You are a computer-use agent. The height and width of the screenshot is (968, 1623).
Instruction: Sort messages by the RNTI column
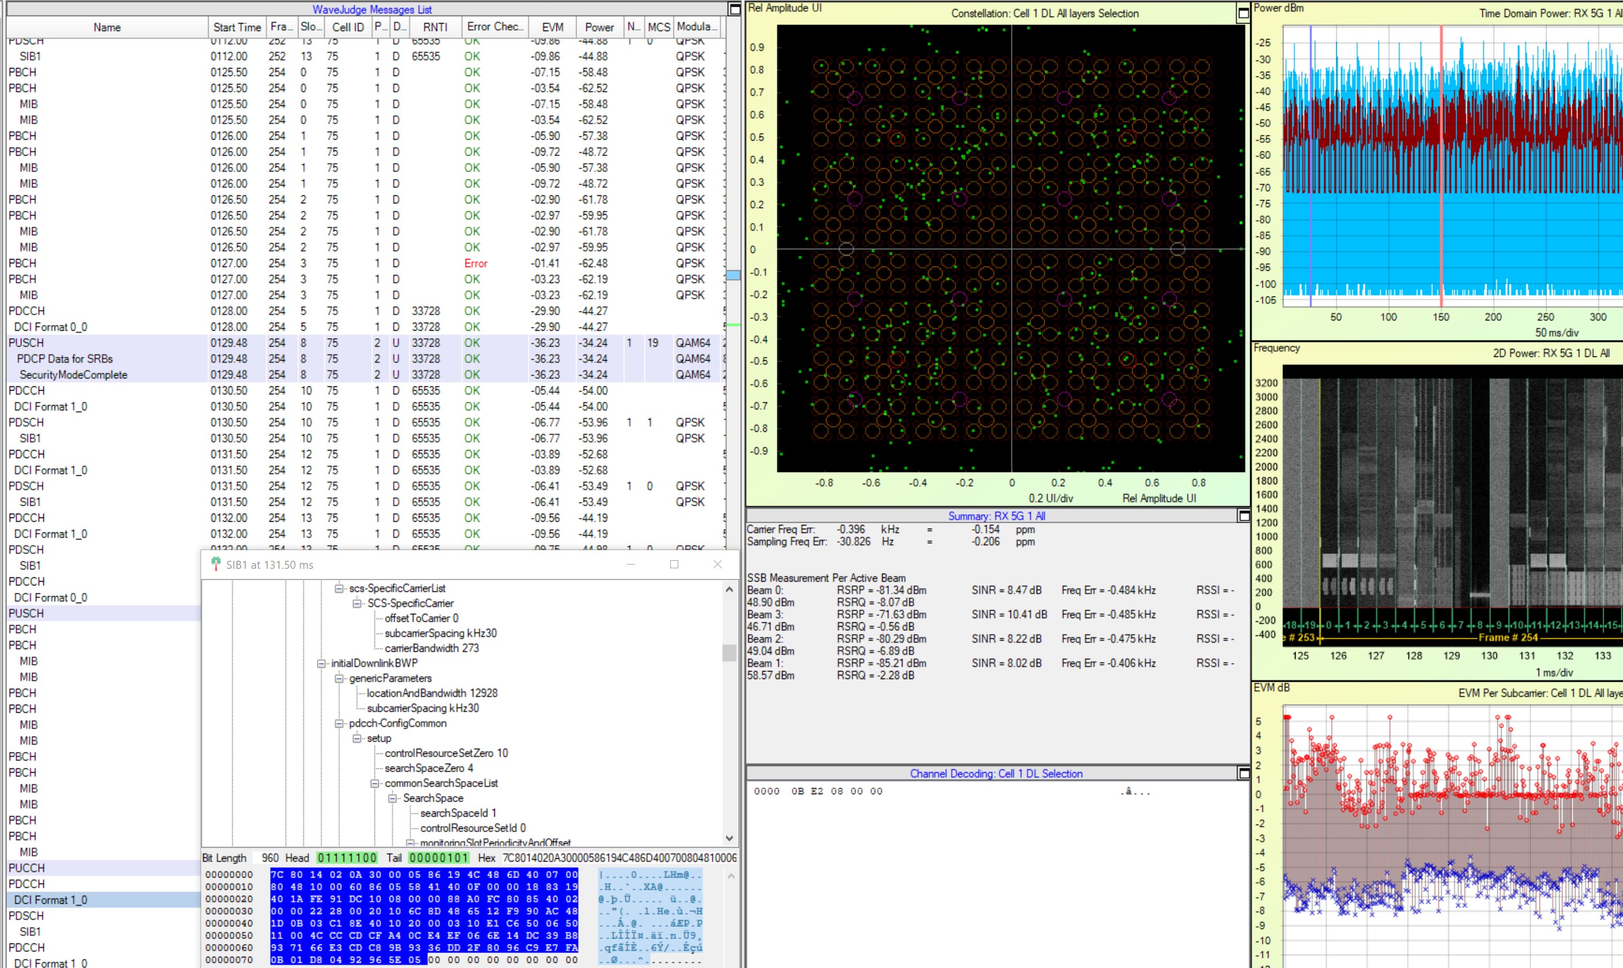coord(435,27)
